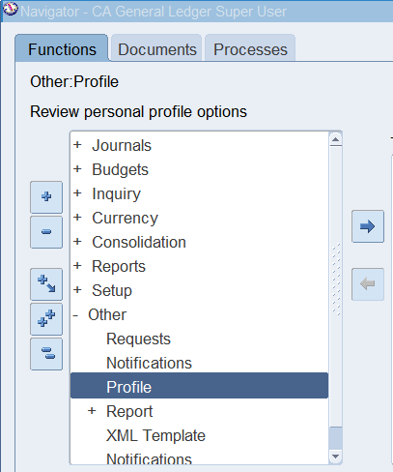This screenshot has width=393, height=472.
Task: Click the Collapse All (double minus) icon
Action: (46, 354)
